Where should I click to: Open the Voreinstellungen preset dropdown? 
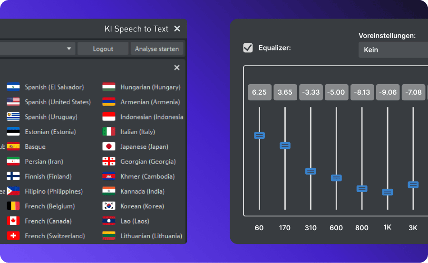393,49
